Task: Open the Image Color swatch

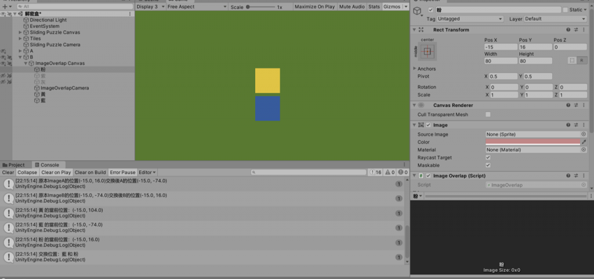Action: tap(533, 142)
